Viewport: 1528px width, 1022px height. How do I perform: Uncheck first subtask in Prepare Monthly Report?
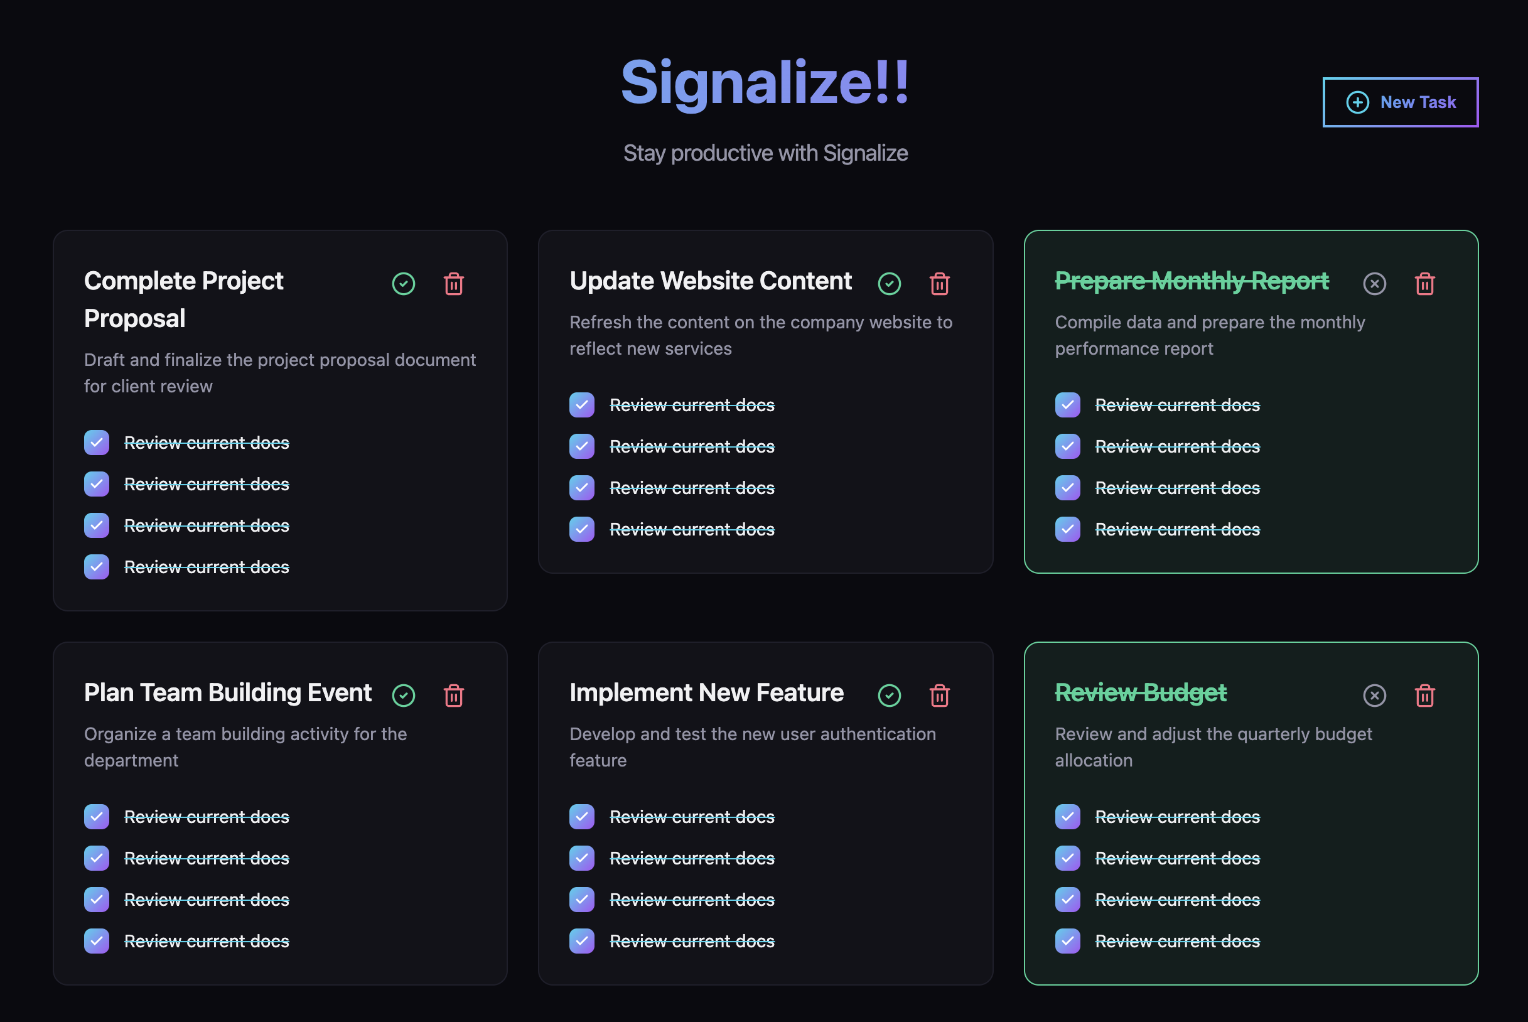coord(1067,405)
